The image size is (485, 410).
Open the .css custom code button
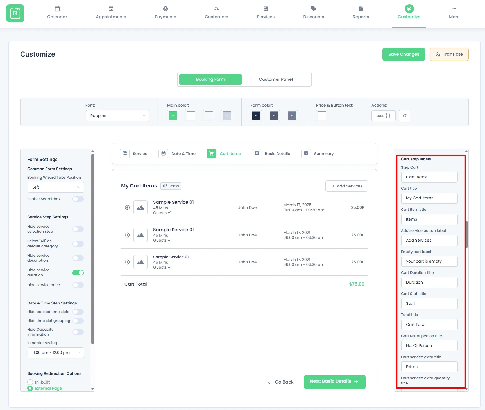[383, 116]
